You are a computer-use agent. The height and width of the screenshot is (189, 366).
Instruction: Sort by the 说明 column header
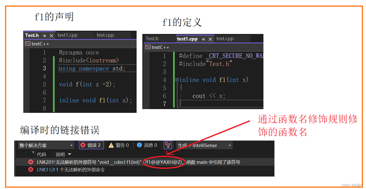pyautogui.click(x=60, y=155)
